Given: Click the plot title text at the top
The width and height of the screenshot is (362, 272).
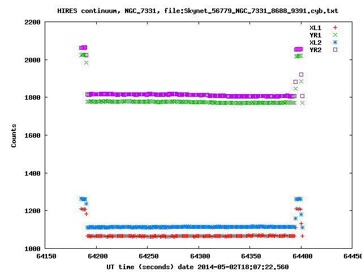Looking at the screenshot, I should 197,11.
